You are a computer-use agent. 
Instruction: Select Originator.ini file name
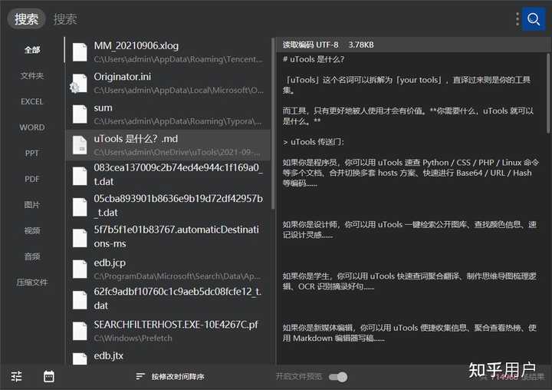pyautogui.click(x=123, y=77)
